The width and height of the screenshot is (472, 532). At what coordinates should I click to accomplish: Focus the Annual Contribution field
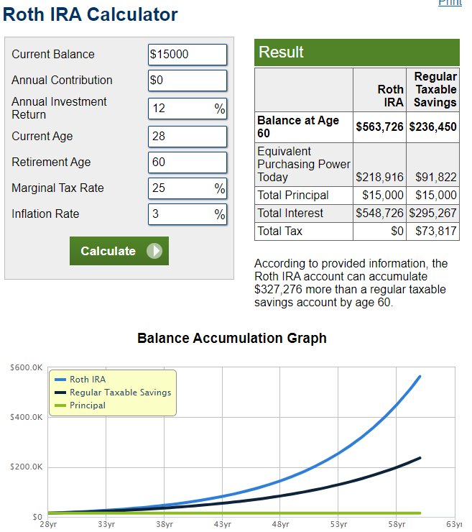[188, 81]
